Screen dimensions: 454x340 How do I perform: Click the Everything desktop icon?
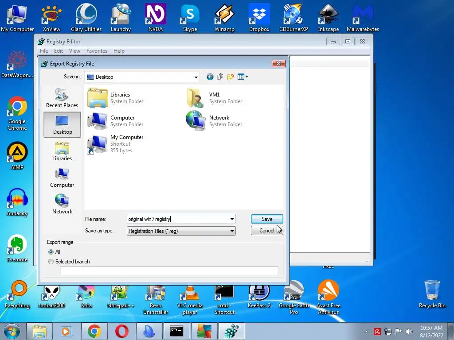[x=17, y=294]
